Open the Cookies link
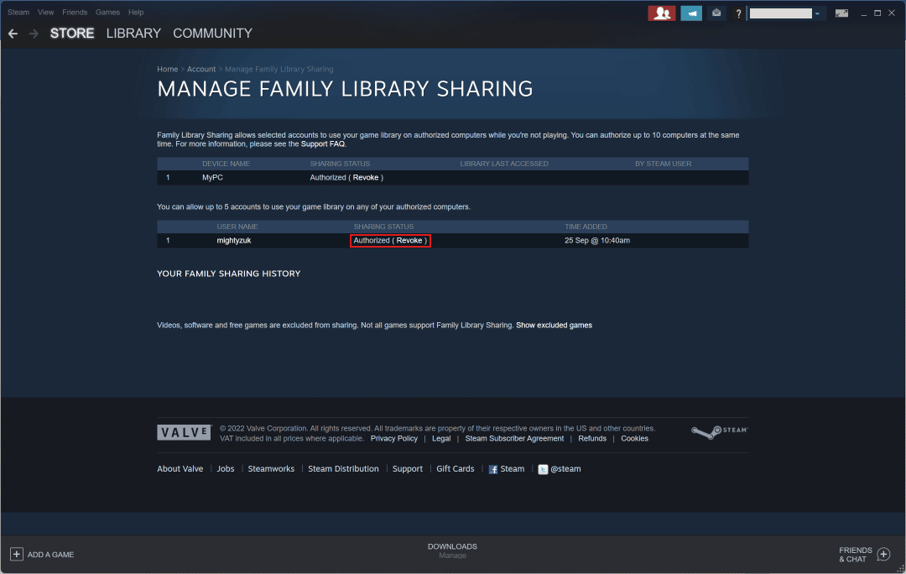 tap(634, 439)
